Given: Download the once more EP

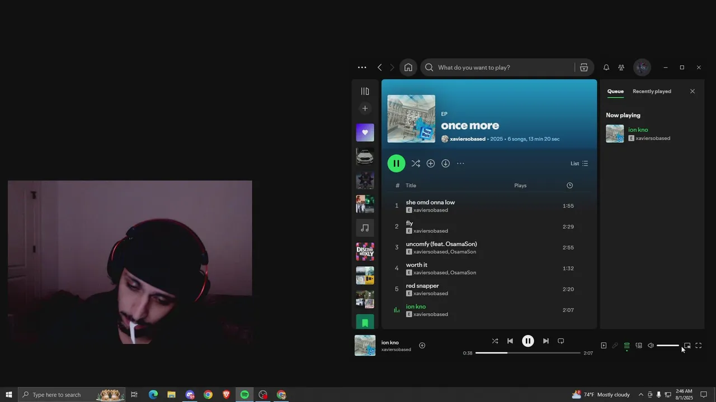Looking at the screenshot, I should click(446, 164).
